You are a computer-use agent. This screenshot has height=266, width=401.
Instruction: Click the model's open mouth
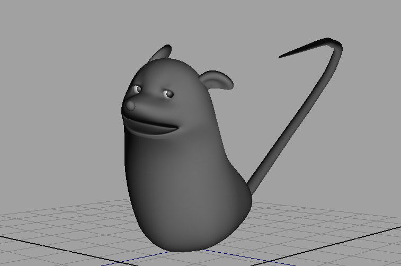tap(151, 128)
